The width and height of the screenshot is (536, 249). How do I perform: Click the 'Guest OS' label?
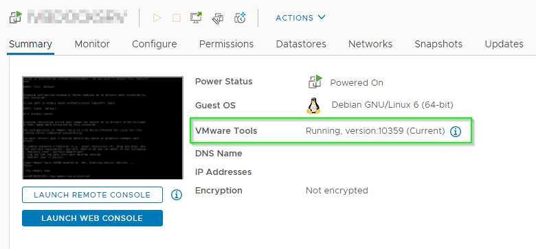pos(215,106)
